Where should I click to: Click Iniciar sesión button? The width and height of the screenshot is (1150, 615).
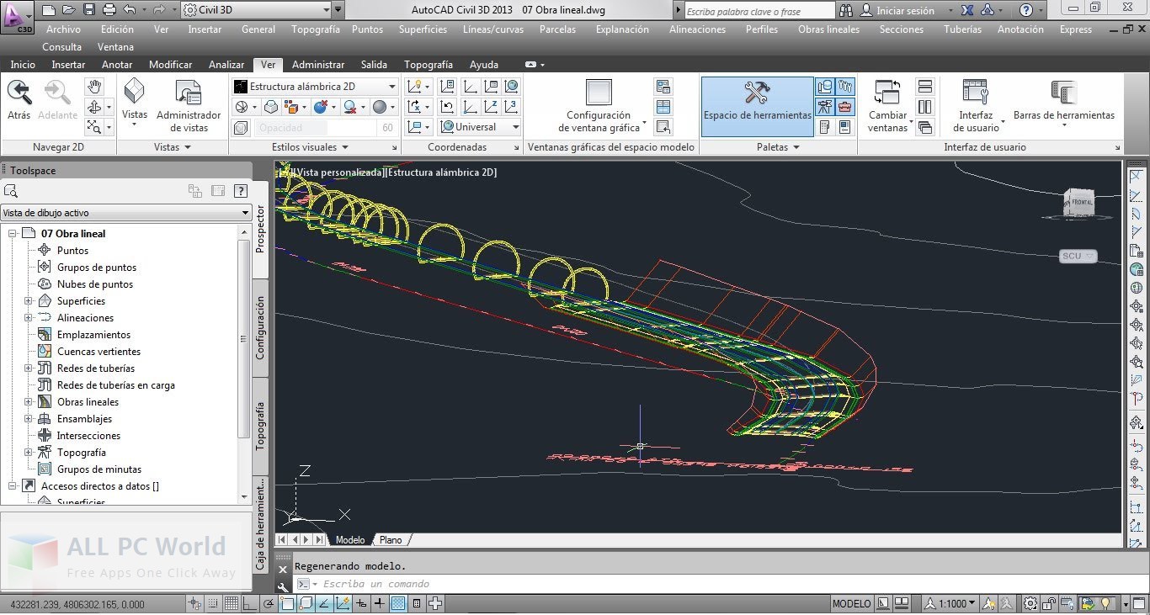click(x=905, y=10)
